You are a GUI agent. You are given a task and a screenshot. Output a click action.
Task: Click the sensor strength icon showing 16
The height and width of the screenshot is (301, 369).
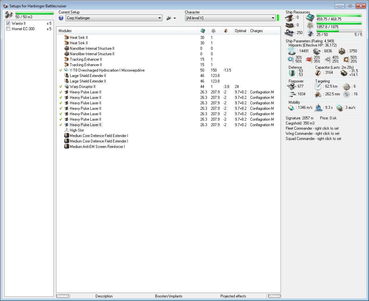(x=346, y=94)
